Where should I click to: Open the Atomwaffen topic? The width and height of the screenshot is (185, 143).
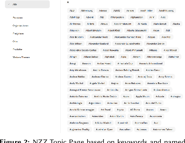click(141, 123)
